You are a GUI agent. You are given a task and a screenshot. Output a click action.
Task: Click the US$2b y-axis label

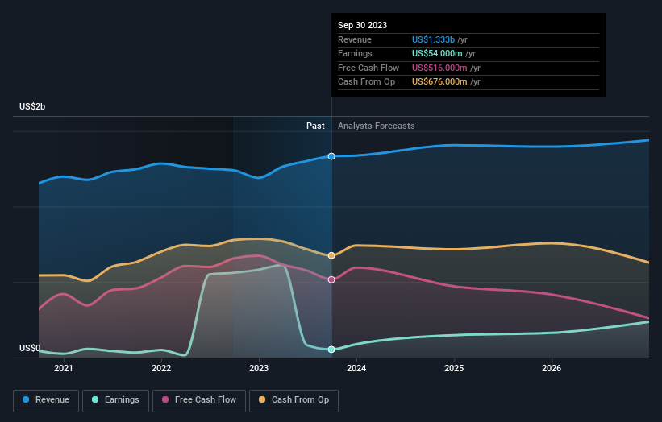pyautogui.click(x=32, y=106)
